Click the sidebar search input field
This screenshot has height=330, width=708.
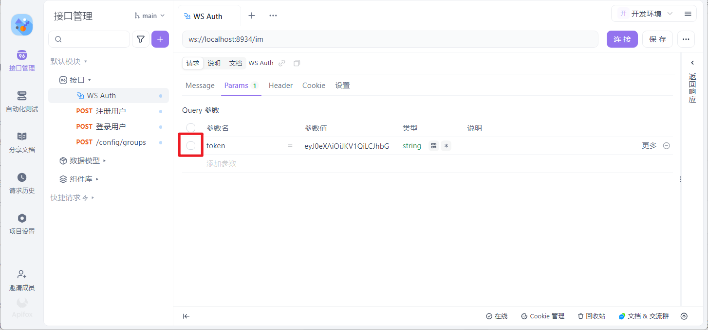(x=89, y=39)
